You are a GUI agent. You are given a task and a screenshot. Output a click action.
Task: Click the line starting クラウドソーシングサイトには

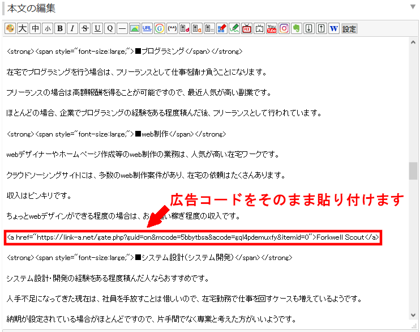[145, 175]
